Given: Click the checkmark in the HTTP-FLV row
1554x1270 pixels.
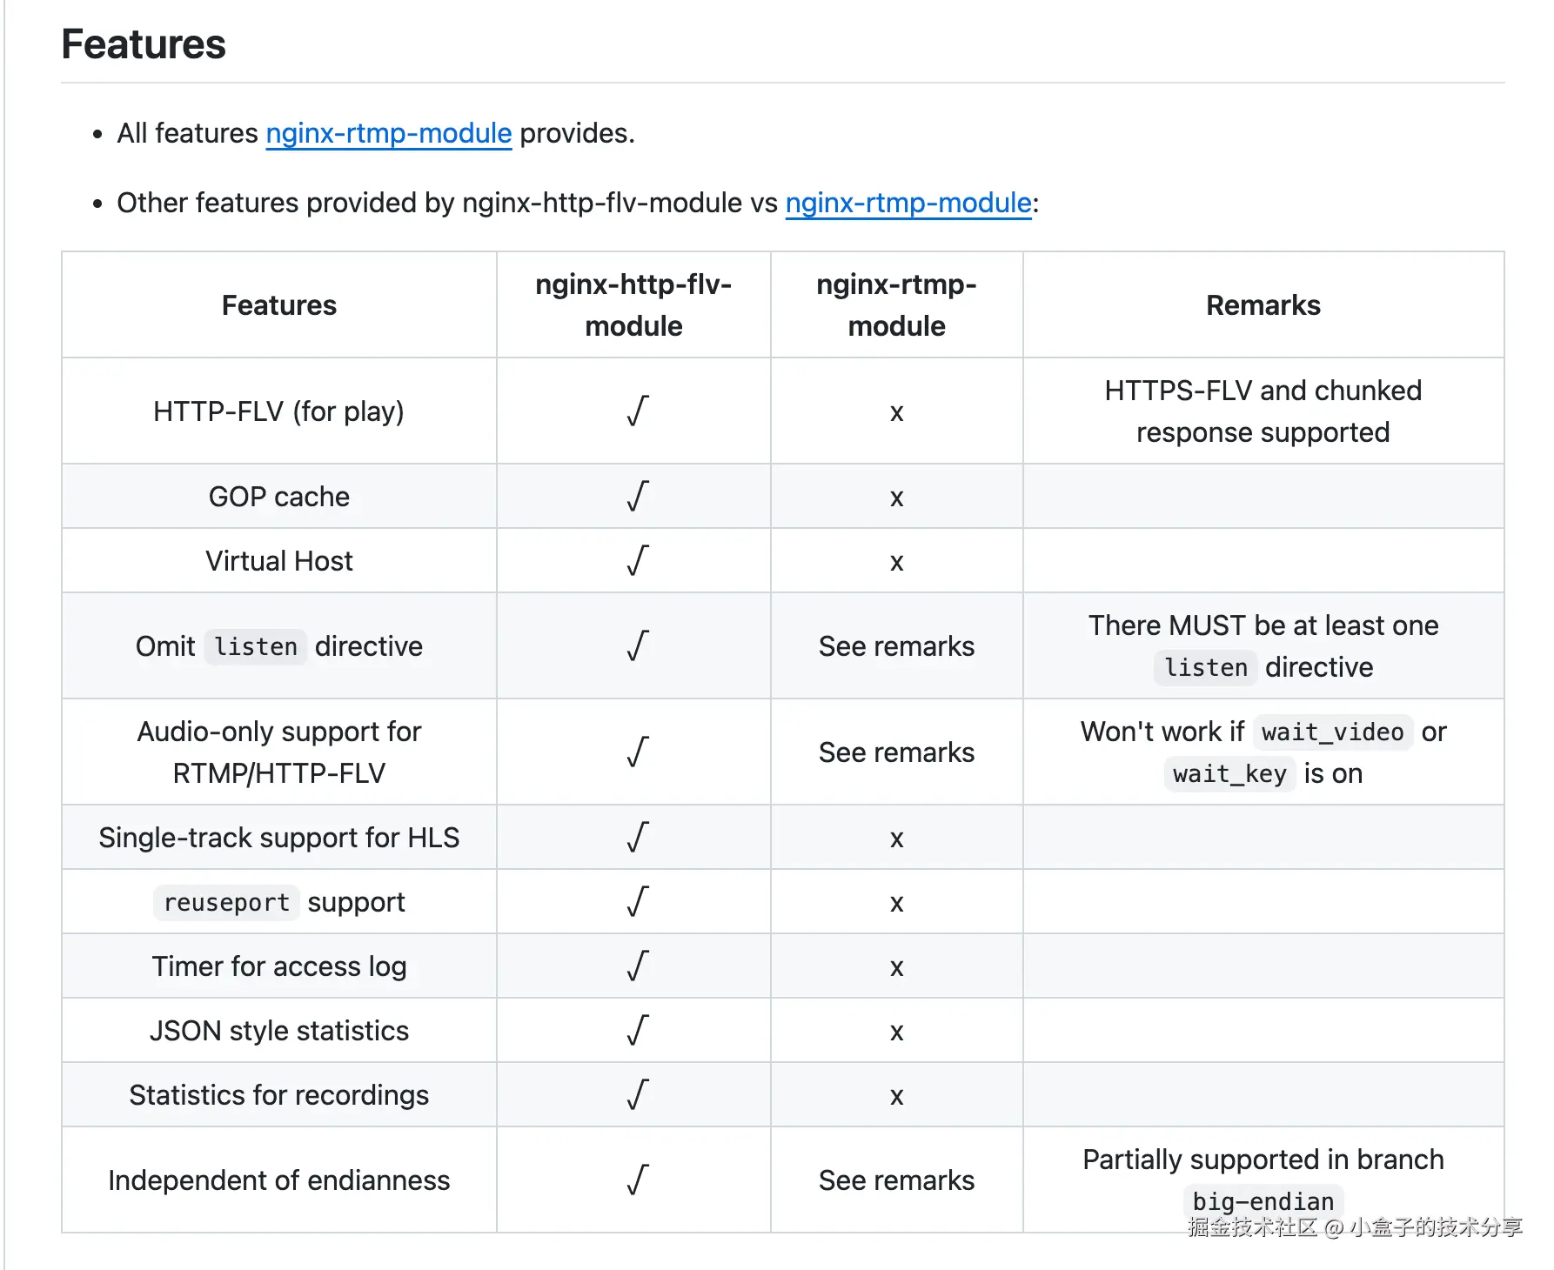Looking at the screenshot, I should click(637, 411).
